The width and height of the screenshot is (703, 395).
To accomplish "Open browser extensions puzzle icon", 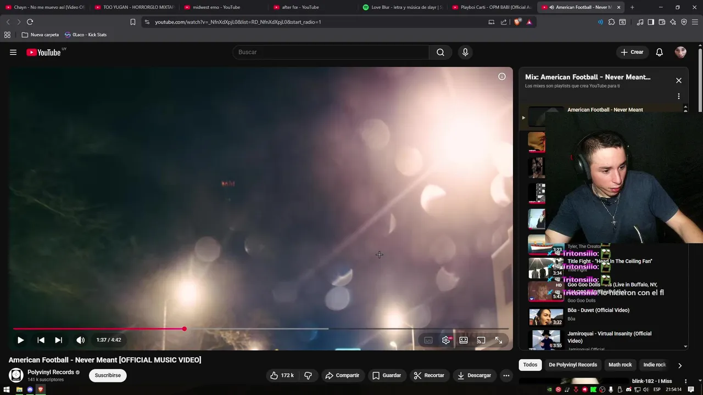I will (x=611, y=22).
